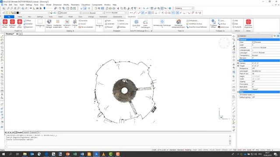Toggle TILE in the status bar

tap(234, 150)
